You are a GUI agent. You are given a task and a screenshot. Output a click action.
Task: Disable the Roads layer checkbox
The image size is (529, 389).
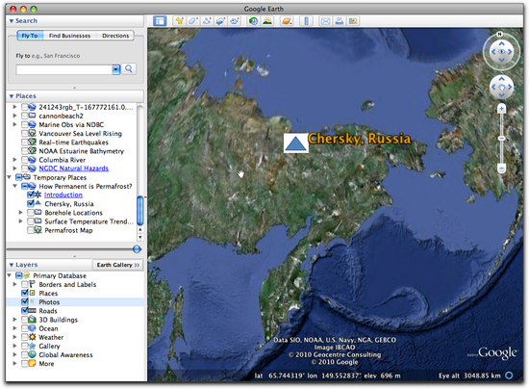click(x=25, y=311)
